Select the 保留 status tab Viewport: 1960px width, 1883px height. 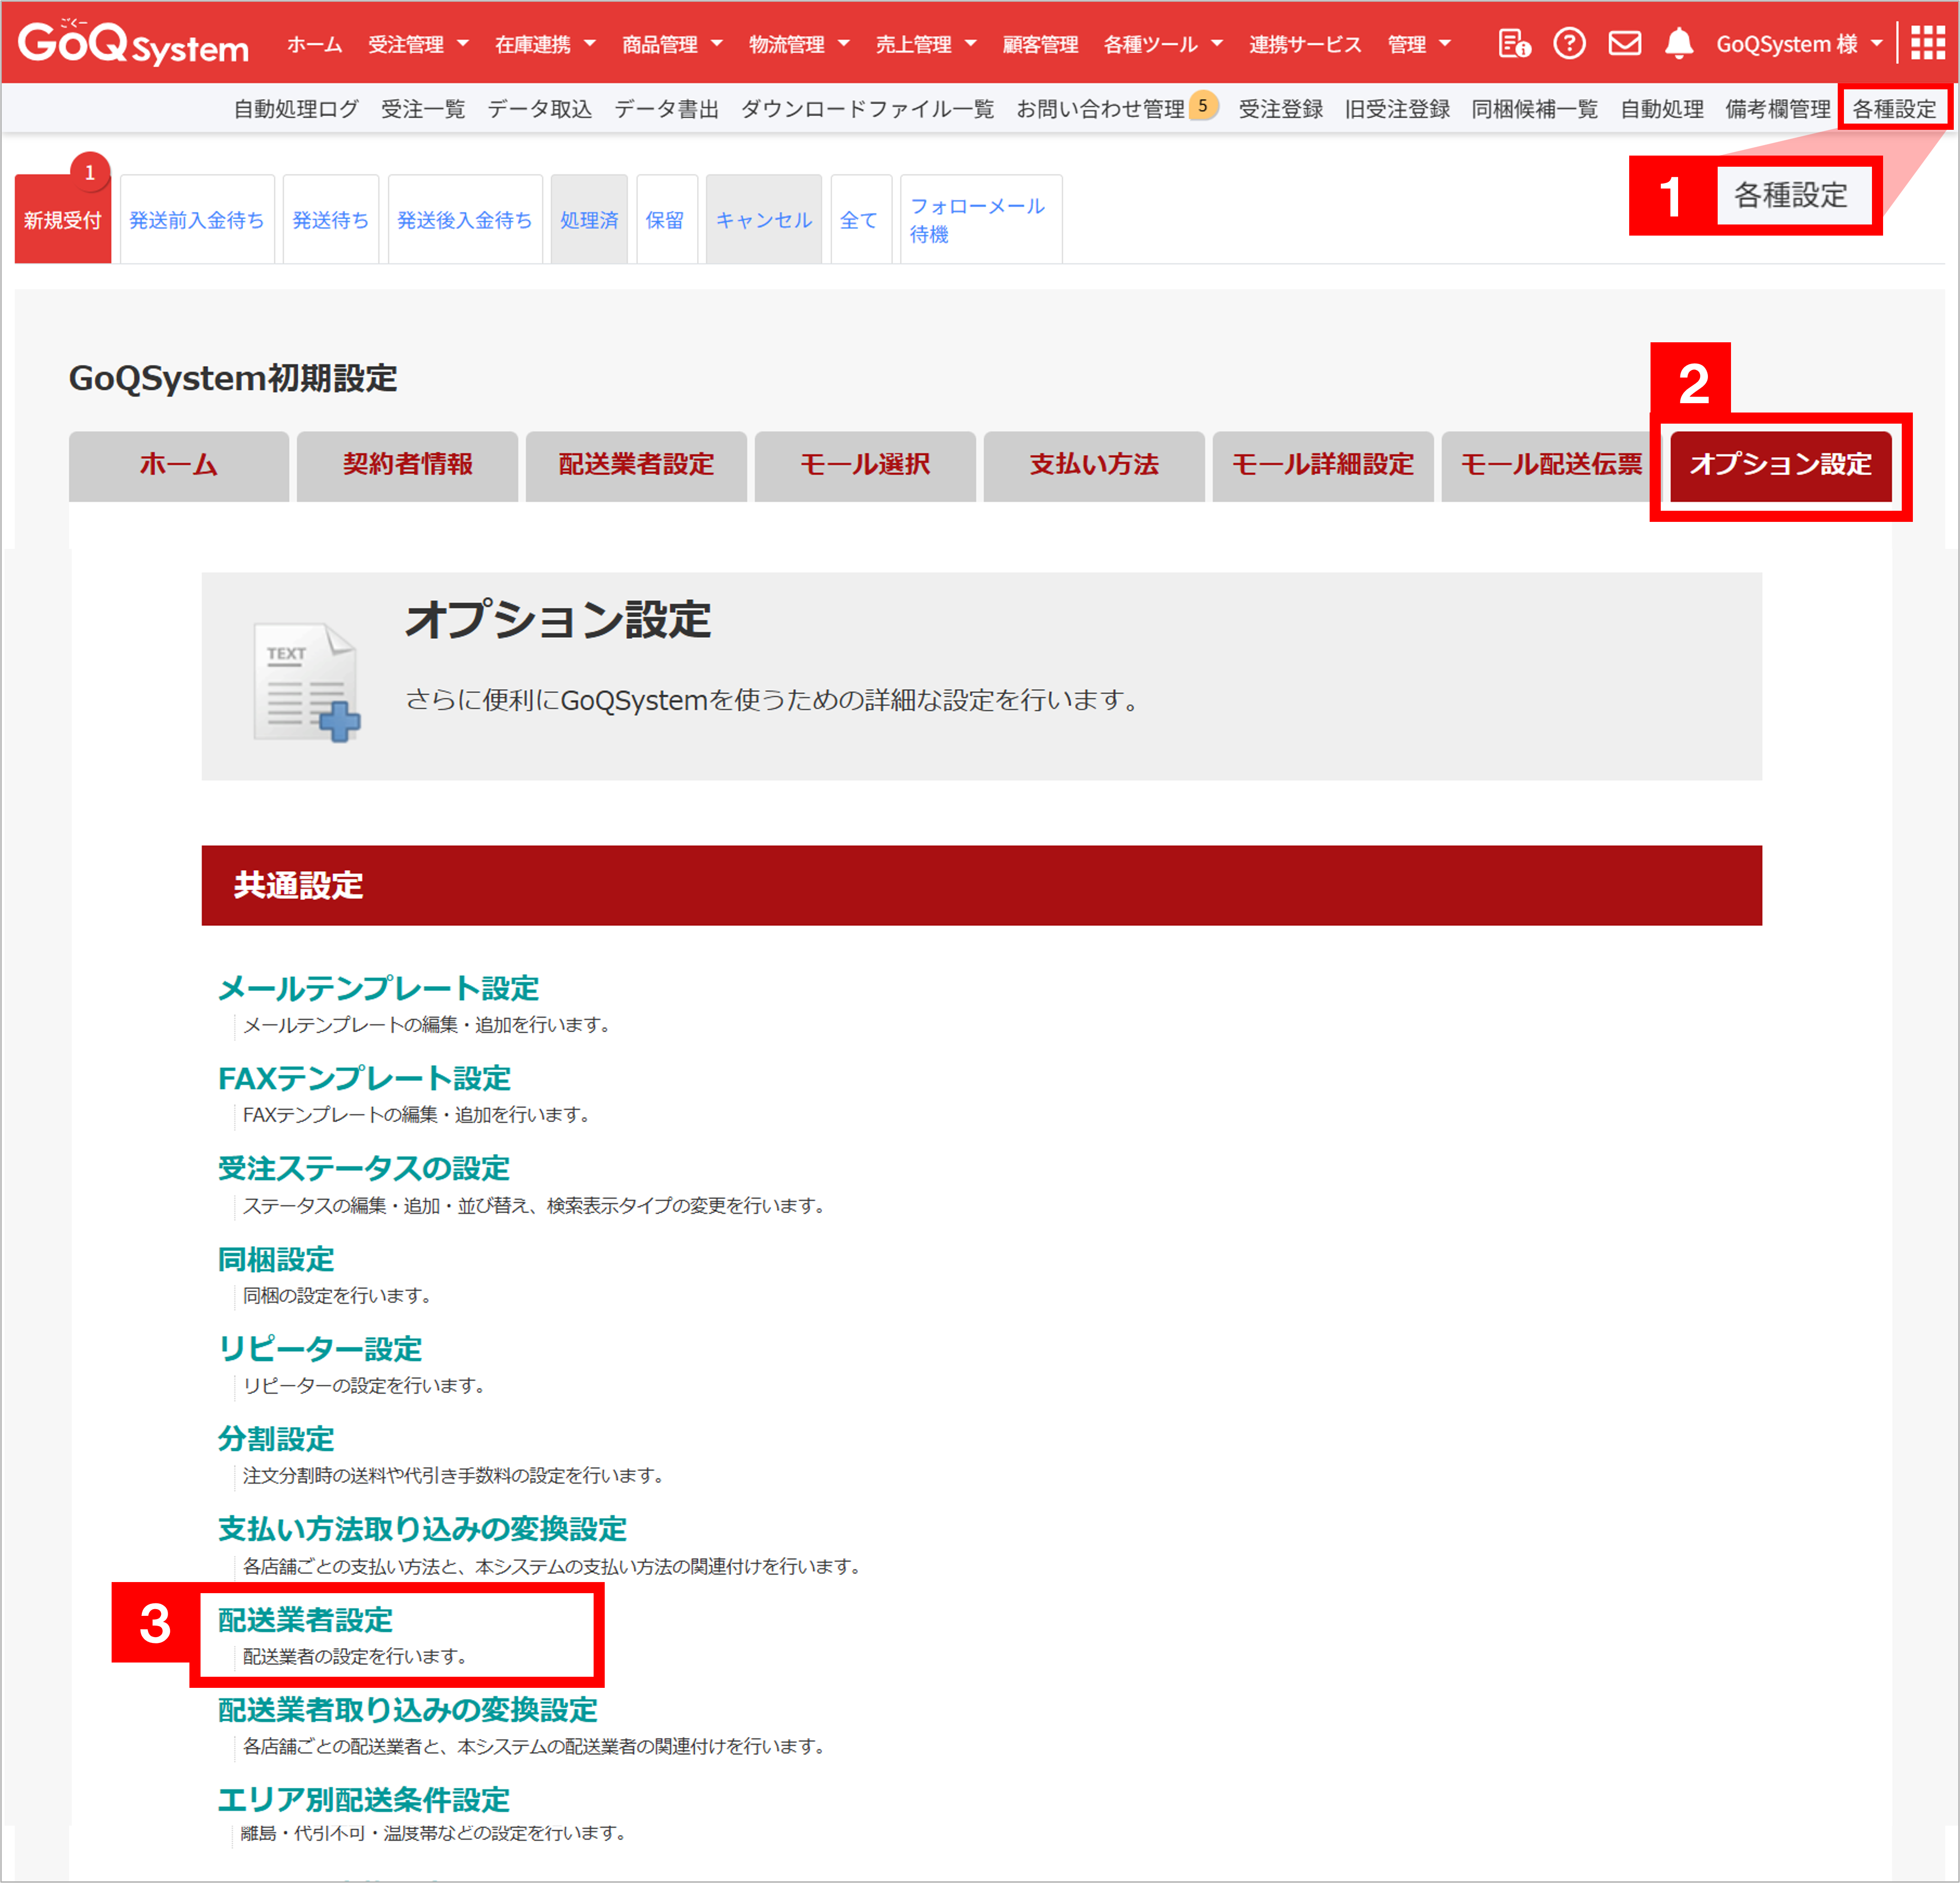pos(666,219)
